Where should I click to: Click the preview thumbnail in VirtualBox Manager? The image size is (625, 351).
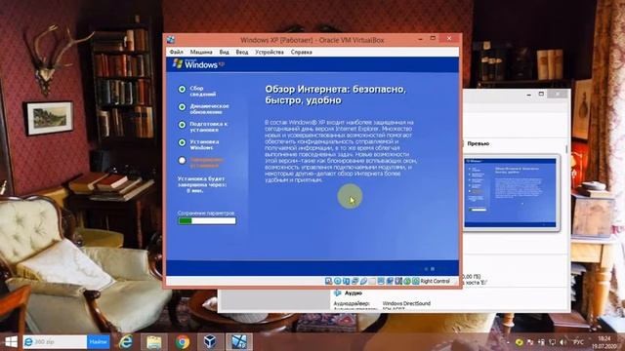coord(510,193)
